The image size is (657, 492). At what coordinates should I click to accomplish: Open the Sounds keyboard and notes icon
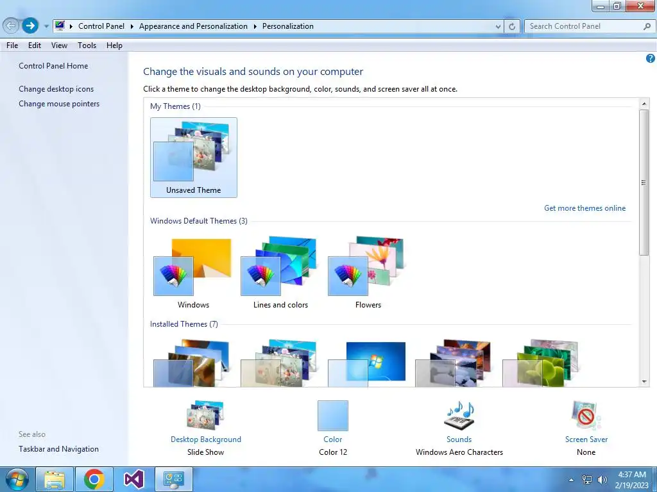tap(459, 415)
